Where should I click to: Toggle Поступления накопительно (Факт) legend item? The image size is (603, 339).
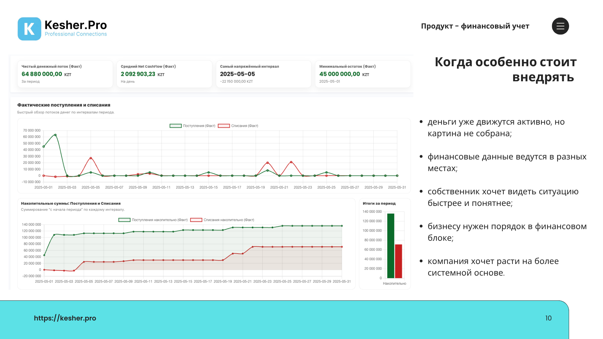tap(153, 220)
